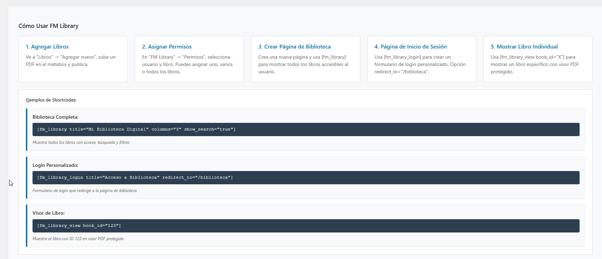Click the caption 'Muestra todos los libros con acceso'

pyautogui.click(x=81, y=142)
